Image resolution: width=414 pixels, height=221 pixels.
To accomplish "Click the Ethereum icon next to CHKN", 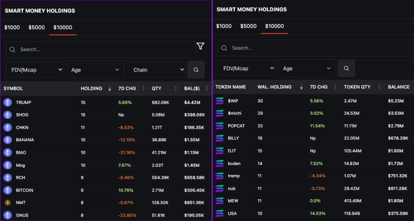I will pyautogui.click(x=7, y=127).
